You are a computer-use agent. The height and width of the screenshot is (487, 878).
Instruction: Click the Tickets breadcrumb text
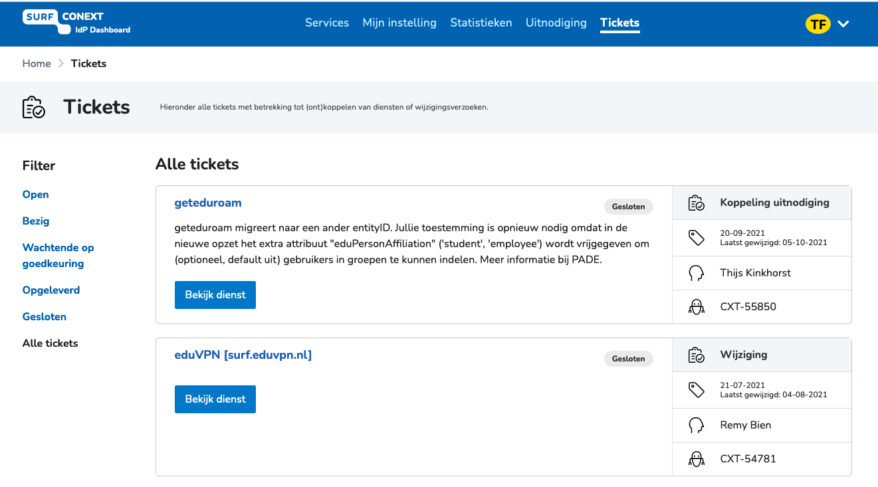88,64
